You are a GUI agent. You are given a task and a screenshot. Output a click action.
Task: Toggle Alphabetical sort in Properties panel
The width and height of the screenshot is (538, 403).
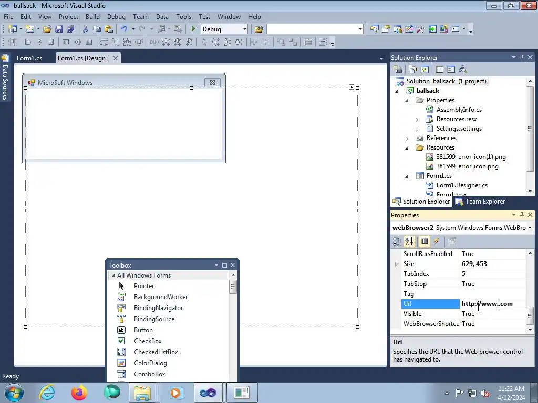coord(409,241)
